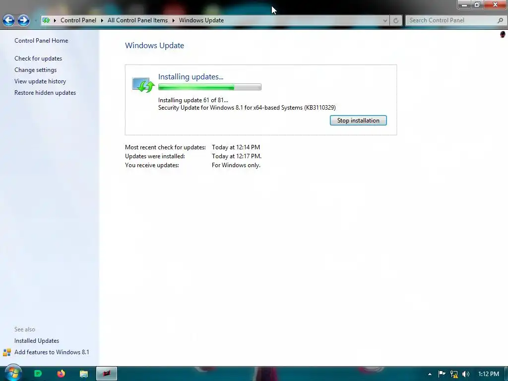This screenshot has width=508, height=381.
Task: Click the green update progress bar
Action: click(x=210, y=87)
